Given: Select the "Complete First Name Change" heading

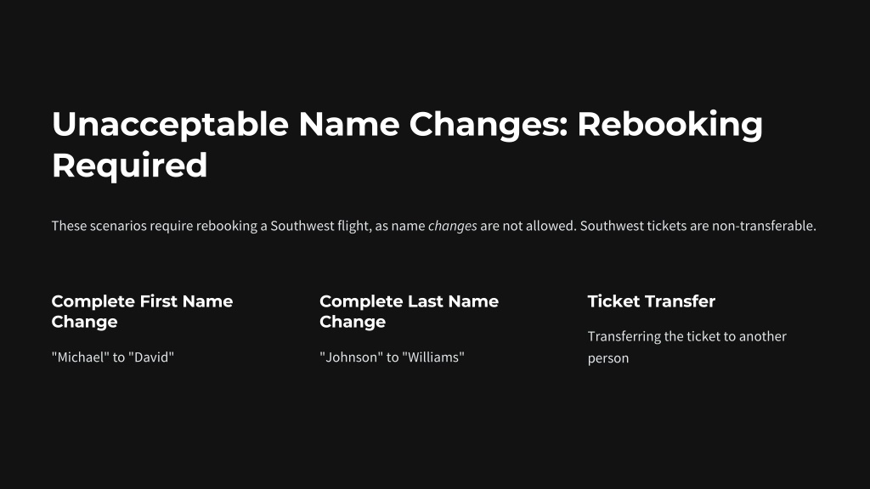Looking at the screenshot, I should (142, 312).
